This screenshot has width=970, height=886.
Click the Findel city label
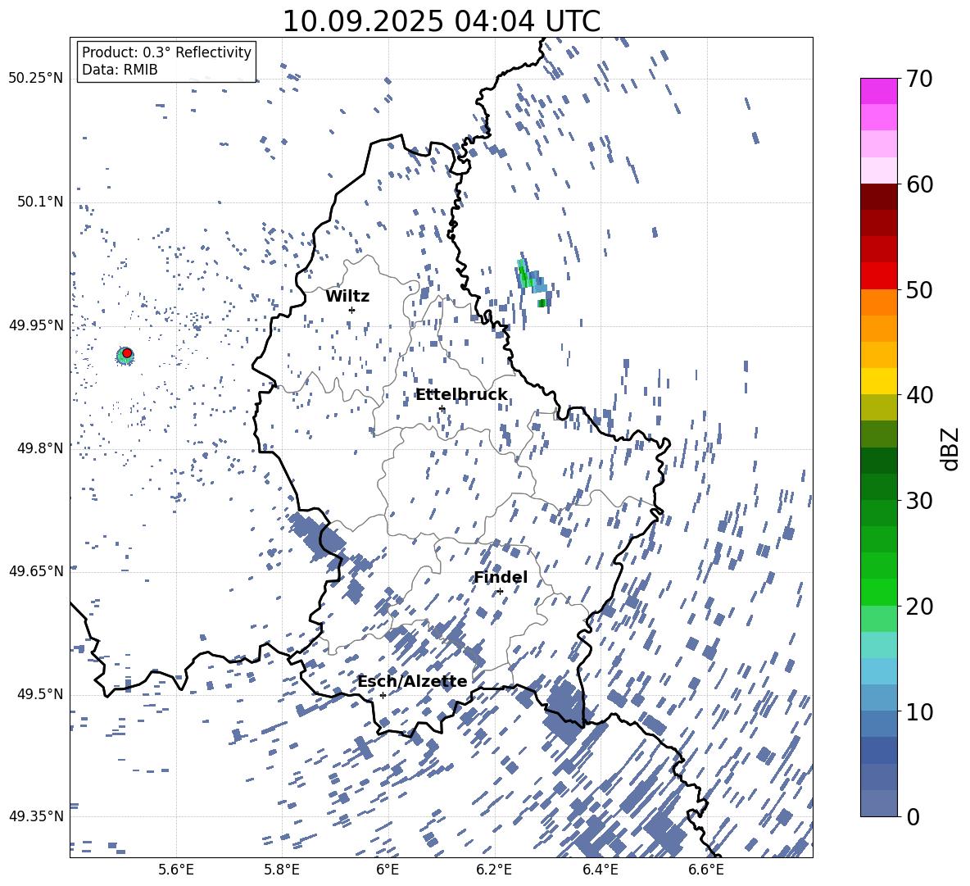click(501, 577)
